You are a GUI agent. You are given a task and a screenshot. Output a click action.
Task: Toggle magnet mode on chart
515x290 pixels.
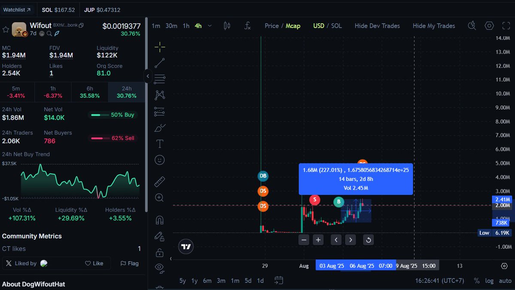tap(160, 220)
